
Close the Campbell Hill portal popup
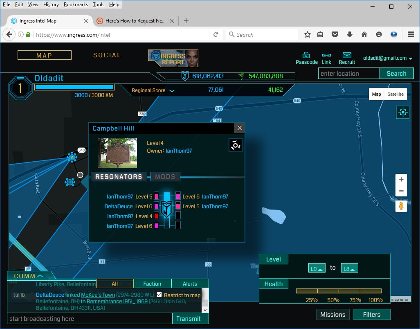click(x=240, y=128)
